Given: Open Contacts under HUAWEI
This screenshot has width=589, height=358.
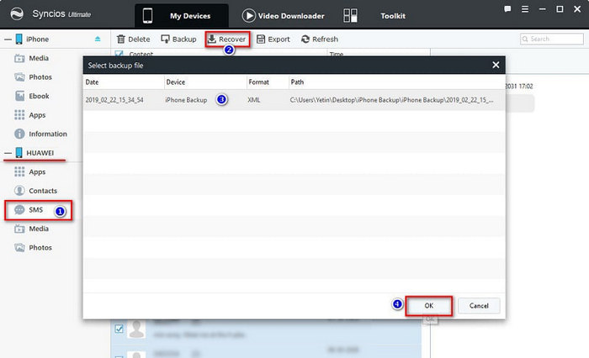Looking at the screenshot, I should [x=35, y=191].
